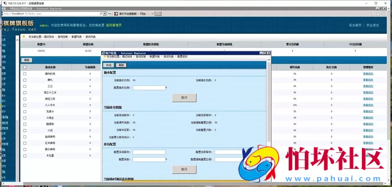Open 查看修改 for the 牌九 row
This screenshot has width=392, height=187.
[x=368, y=80]
